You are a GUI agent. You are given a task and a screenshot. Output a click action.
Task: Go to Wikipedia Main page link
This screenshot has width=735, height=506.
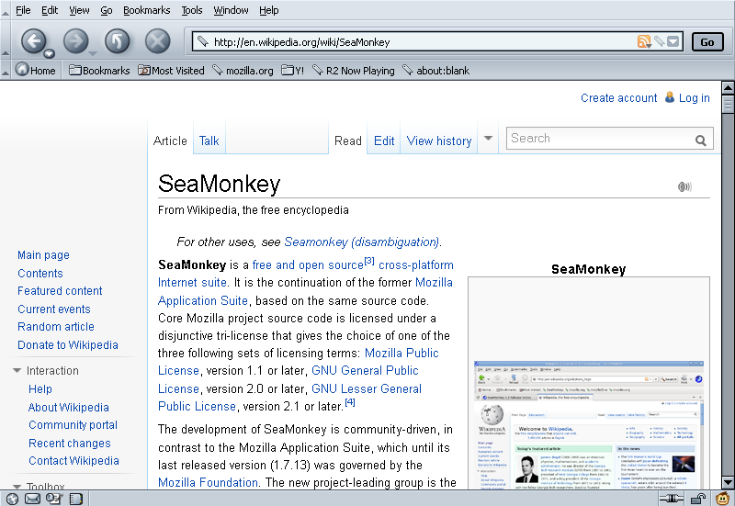43,255
